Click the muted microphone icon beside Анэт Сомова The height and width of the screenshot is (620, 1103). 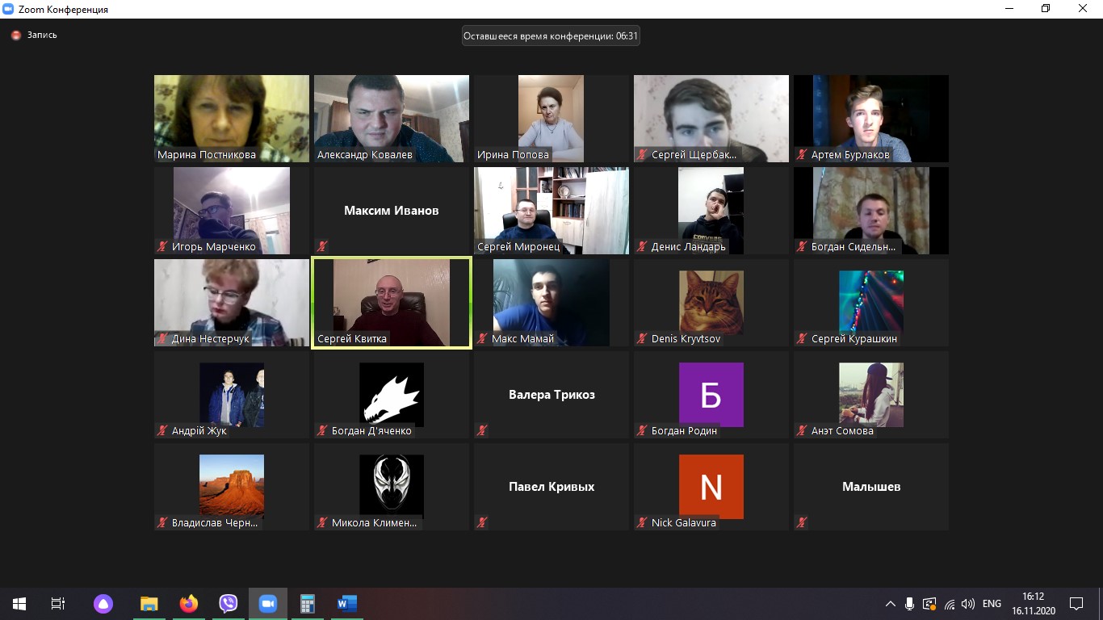[x=803, y=431]
